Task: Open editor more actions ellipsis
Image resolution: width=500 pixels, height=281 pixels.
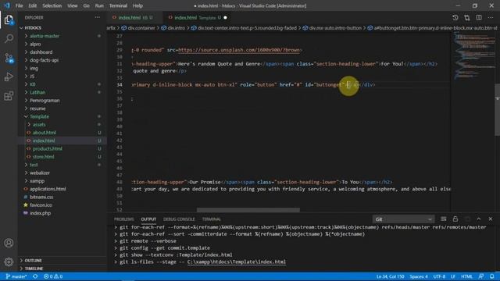Action: (x=491, y=17)
